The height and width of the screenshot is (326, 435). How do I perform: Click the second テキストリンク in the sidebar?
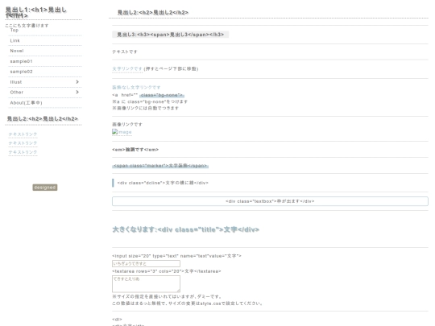tap(23, 143)
